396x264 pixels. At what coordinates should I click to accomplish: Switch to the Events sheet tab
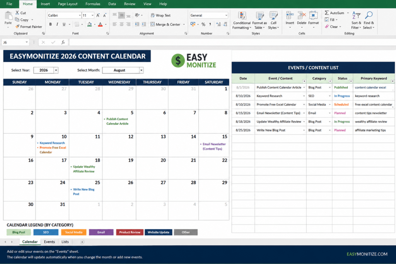(x=49, y=242)
